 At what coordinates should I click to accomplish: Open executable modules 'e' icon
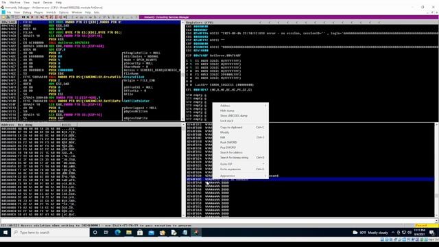click(77, 17)
